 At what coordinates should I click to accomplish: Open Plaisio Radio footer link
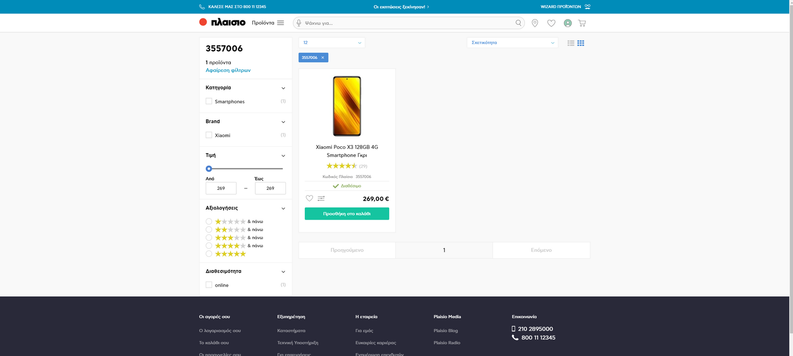coord(447,343)
